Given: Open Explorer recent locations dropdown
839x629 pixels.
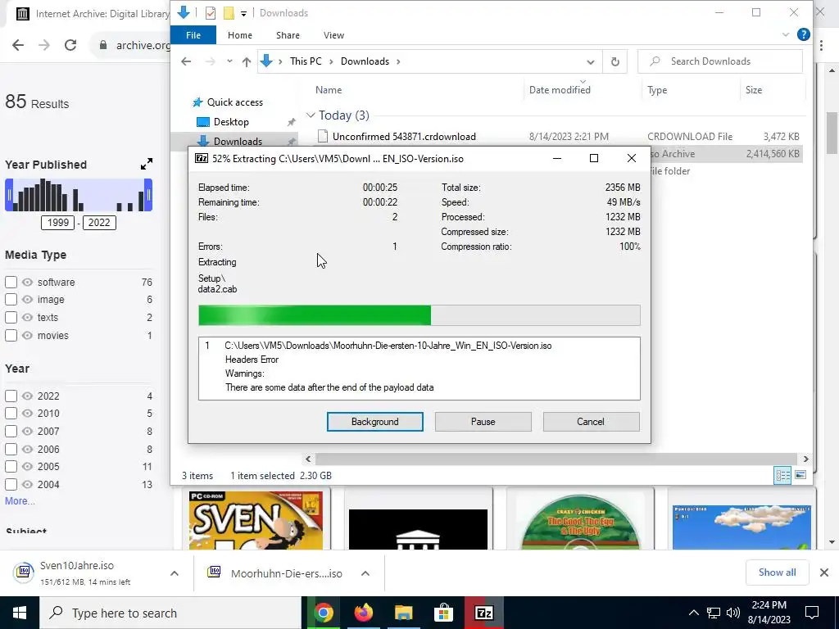Looking at the screenshot, I should [x=229, y=61].
